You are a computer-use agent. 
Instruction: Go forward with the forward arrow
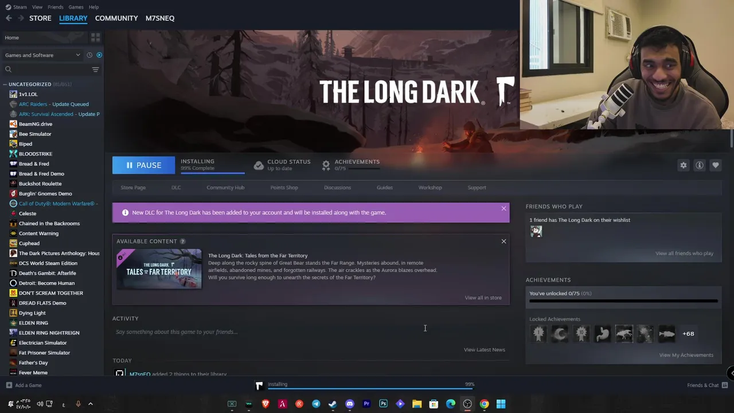pyautogui.click(x=21, y=18)
